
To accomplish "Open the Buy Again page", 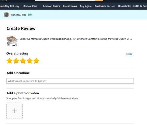I will click(x=86, y=6).
